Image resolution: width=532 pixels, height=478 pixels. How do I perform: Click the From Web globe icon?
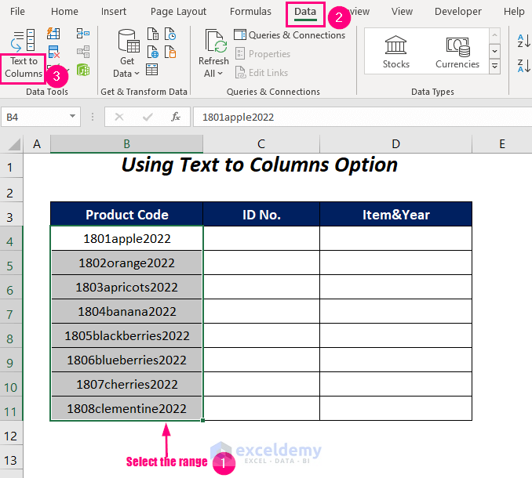(x=153, y=52)
